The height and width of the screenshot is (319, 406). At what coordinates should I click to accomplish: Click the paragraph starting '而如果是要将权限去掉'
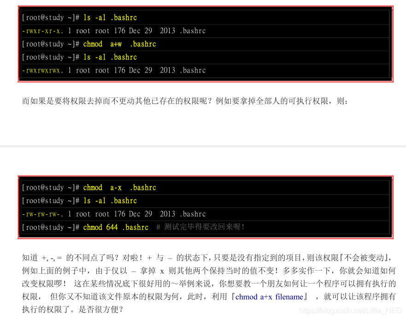[185, 101]
